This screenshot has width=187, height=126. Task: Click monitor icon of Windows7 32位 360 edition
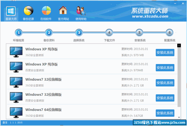16,82
